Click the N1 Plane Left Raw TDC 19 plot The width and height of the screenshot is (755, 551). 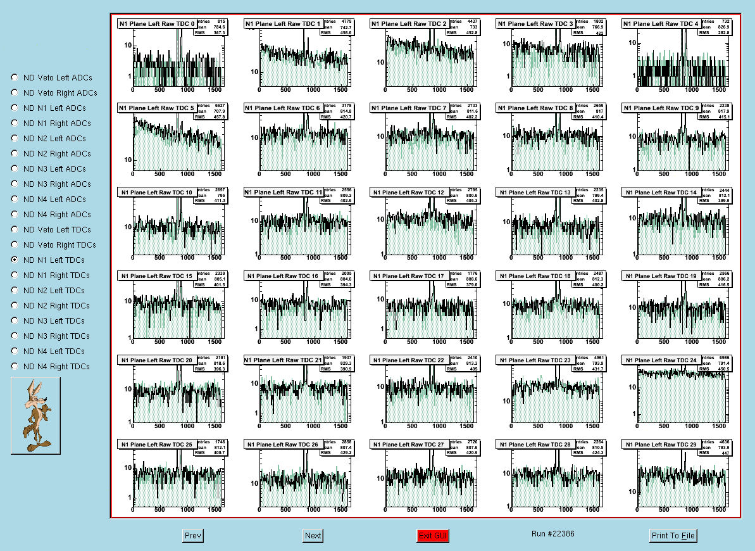pos(677,308)
